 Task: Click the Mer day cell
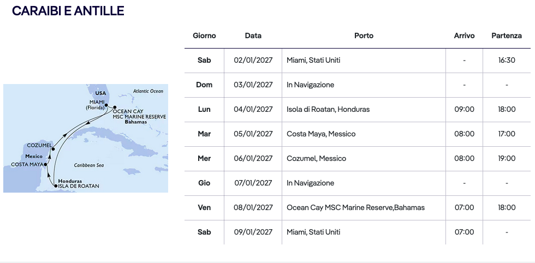pos(204,159)
